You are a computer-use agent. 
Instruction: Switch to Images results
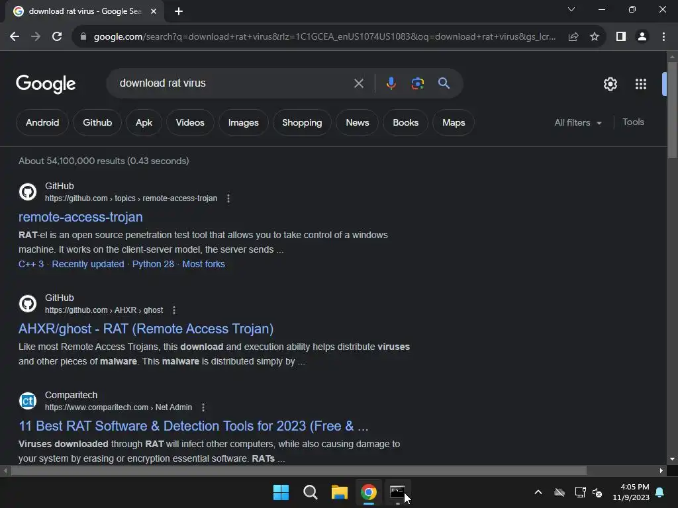tap(244, 122)
